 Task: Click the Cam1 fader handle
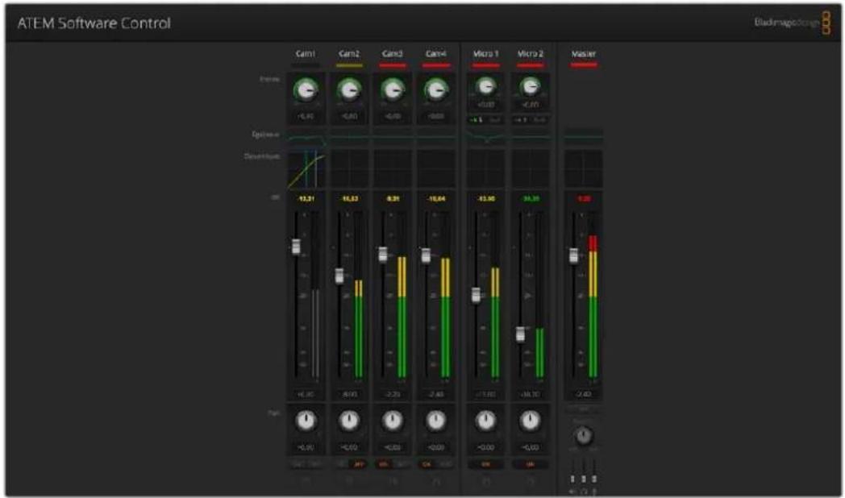296,247
